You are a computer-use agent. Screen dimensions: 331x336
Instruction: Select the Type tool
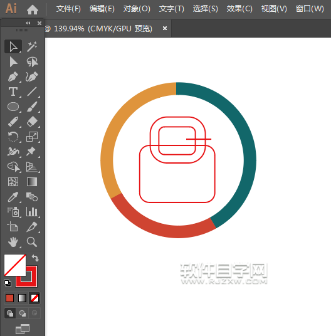click(x=13, y=92)
